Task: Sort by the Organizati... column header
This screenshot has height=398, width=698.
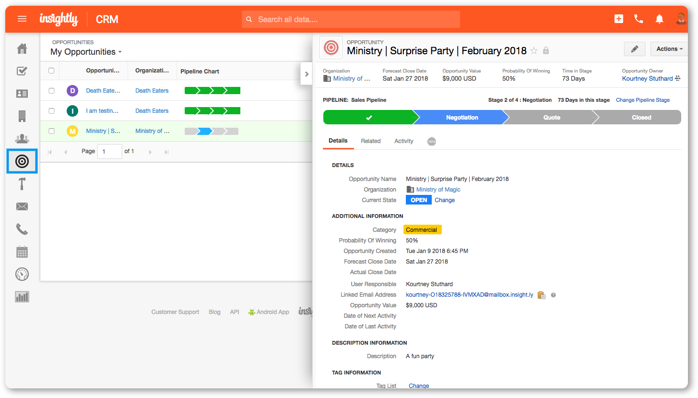Action: coord(152,71)
